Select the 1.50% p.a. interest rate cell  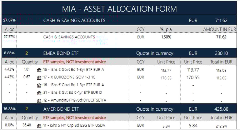pyautogui.click(x=166, y=37)
